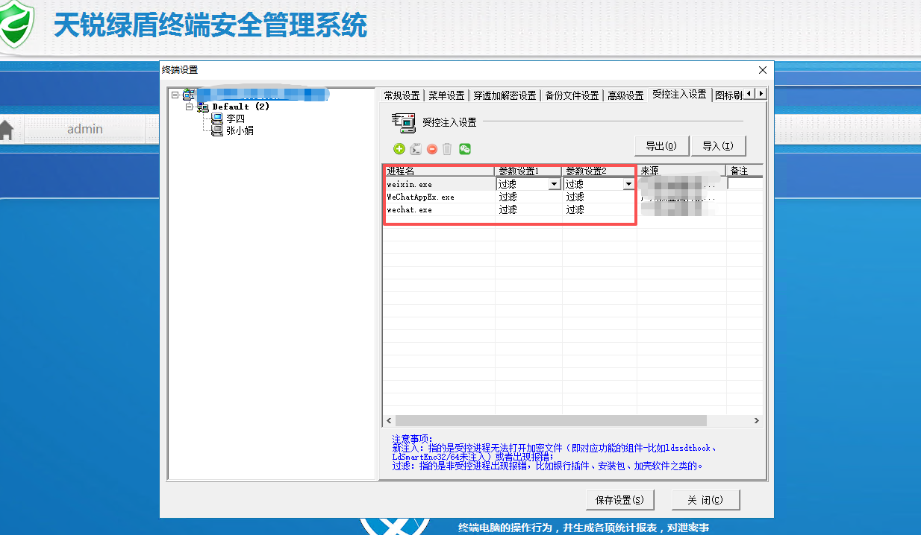
Task: Click the 保存设置(S) button
Action: coord(620,499)
